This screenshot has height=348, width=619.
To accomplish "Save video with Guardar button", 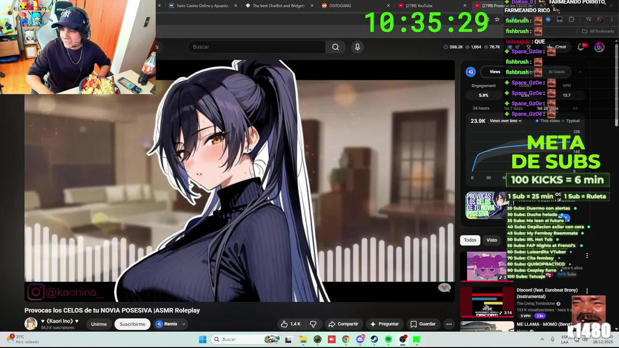I will click(x=423, y=324).
